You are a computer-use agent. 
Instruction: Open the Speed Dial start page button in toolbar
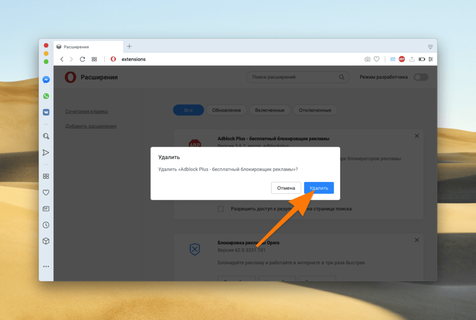(x=94, y=59)
